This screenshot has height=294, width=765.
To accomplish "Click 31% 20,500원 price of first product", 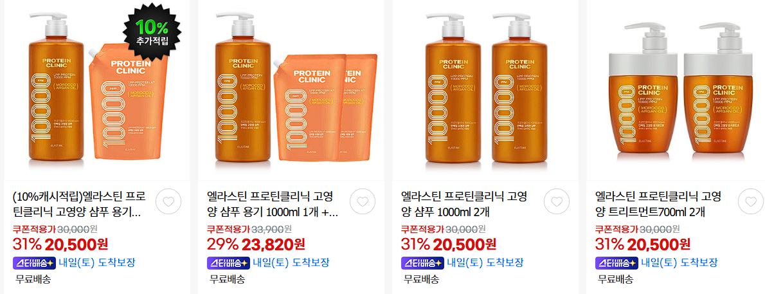I will 60,243.
